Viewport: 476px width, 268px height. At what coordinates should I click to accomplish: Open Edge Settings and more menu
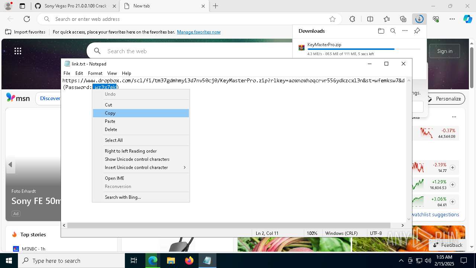[452, 19]
